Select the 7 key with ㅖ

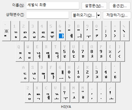point(70,31)
